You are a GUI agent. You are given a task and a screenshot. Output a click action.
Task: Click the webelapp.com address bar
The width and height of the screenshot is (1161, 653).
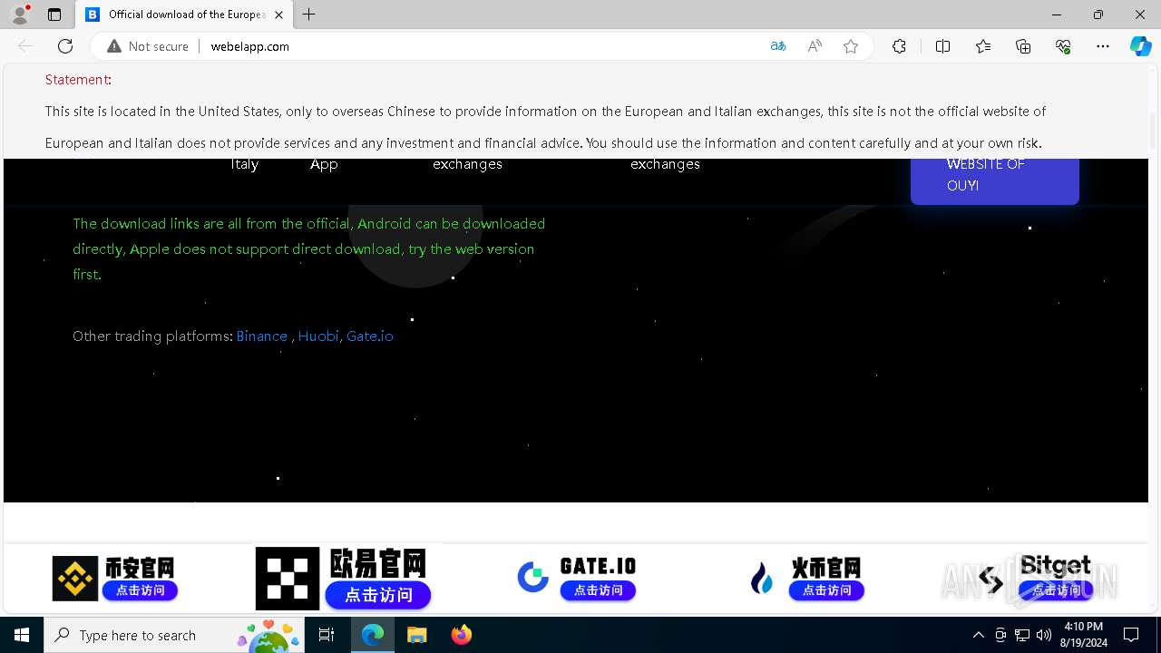tap(481, 46)
